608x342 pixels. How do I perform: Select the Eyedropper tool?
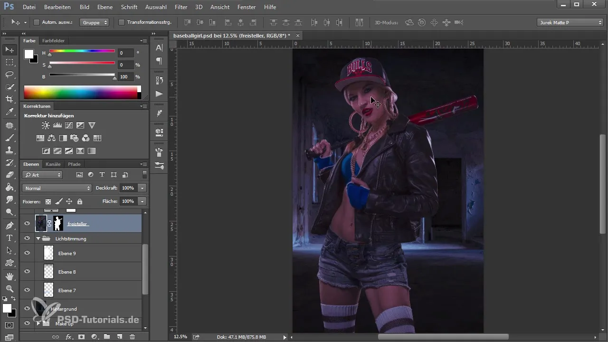coord(9,112)
